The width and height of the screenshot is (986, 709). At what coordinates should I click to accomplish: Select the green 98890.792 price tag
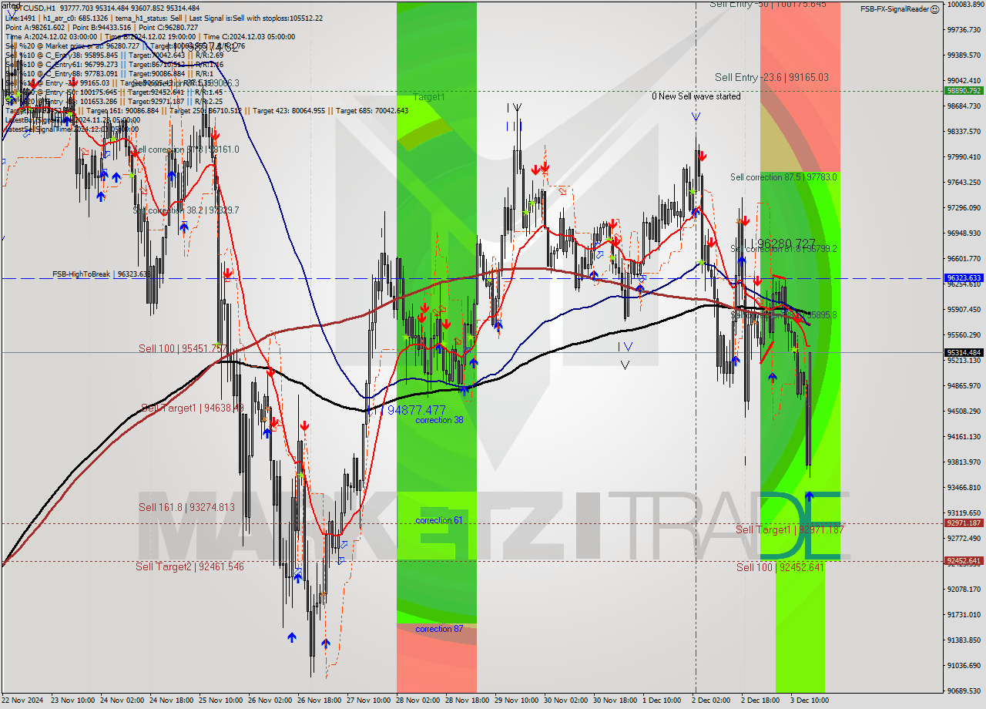pos(964,90)
